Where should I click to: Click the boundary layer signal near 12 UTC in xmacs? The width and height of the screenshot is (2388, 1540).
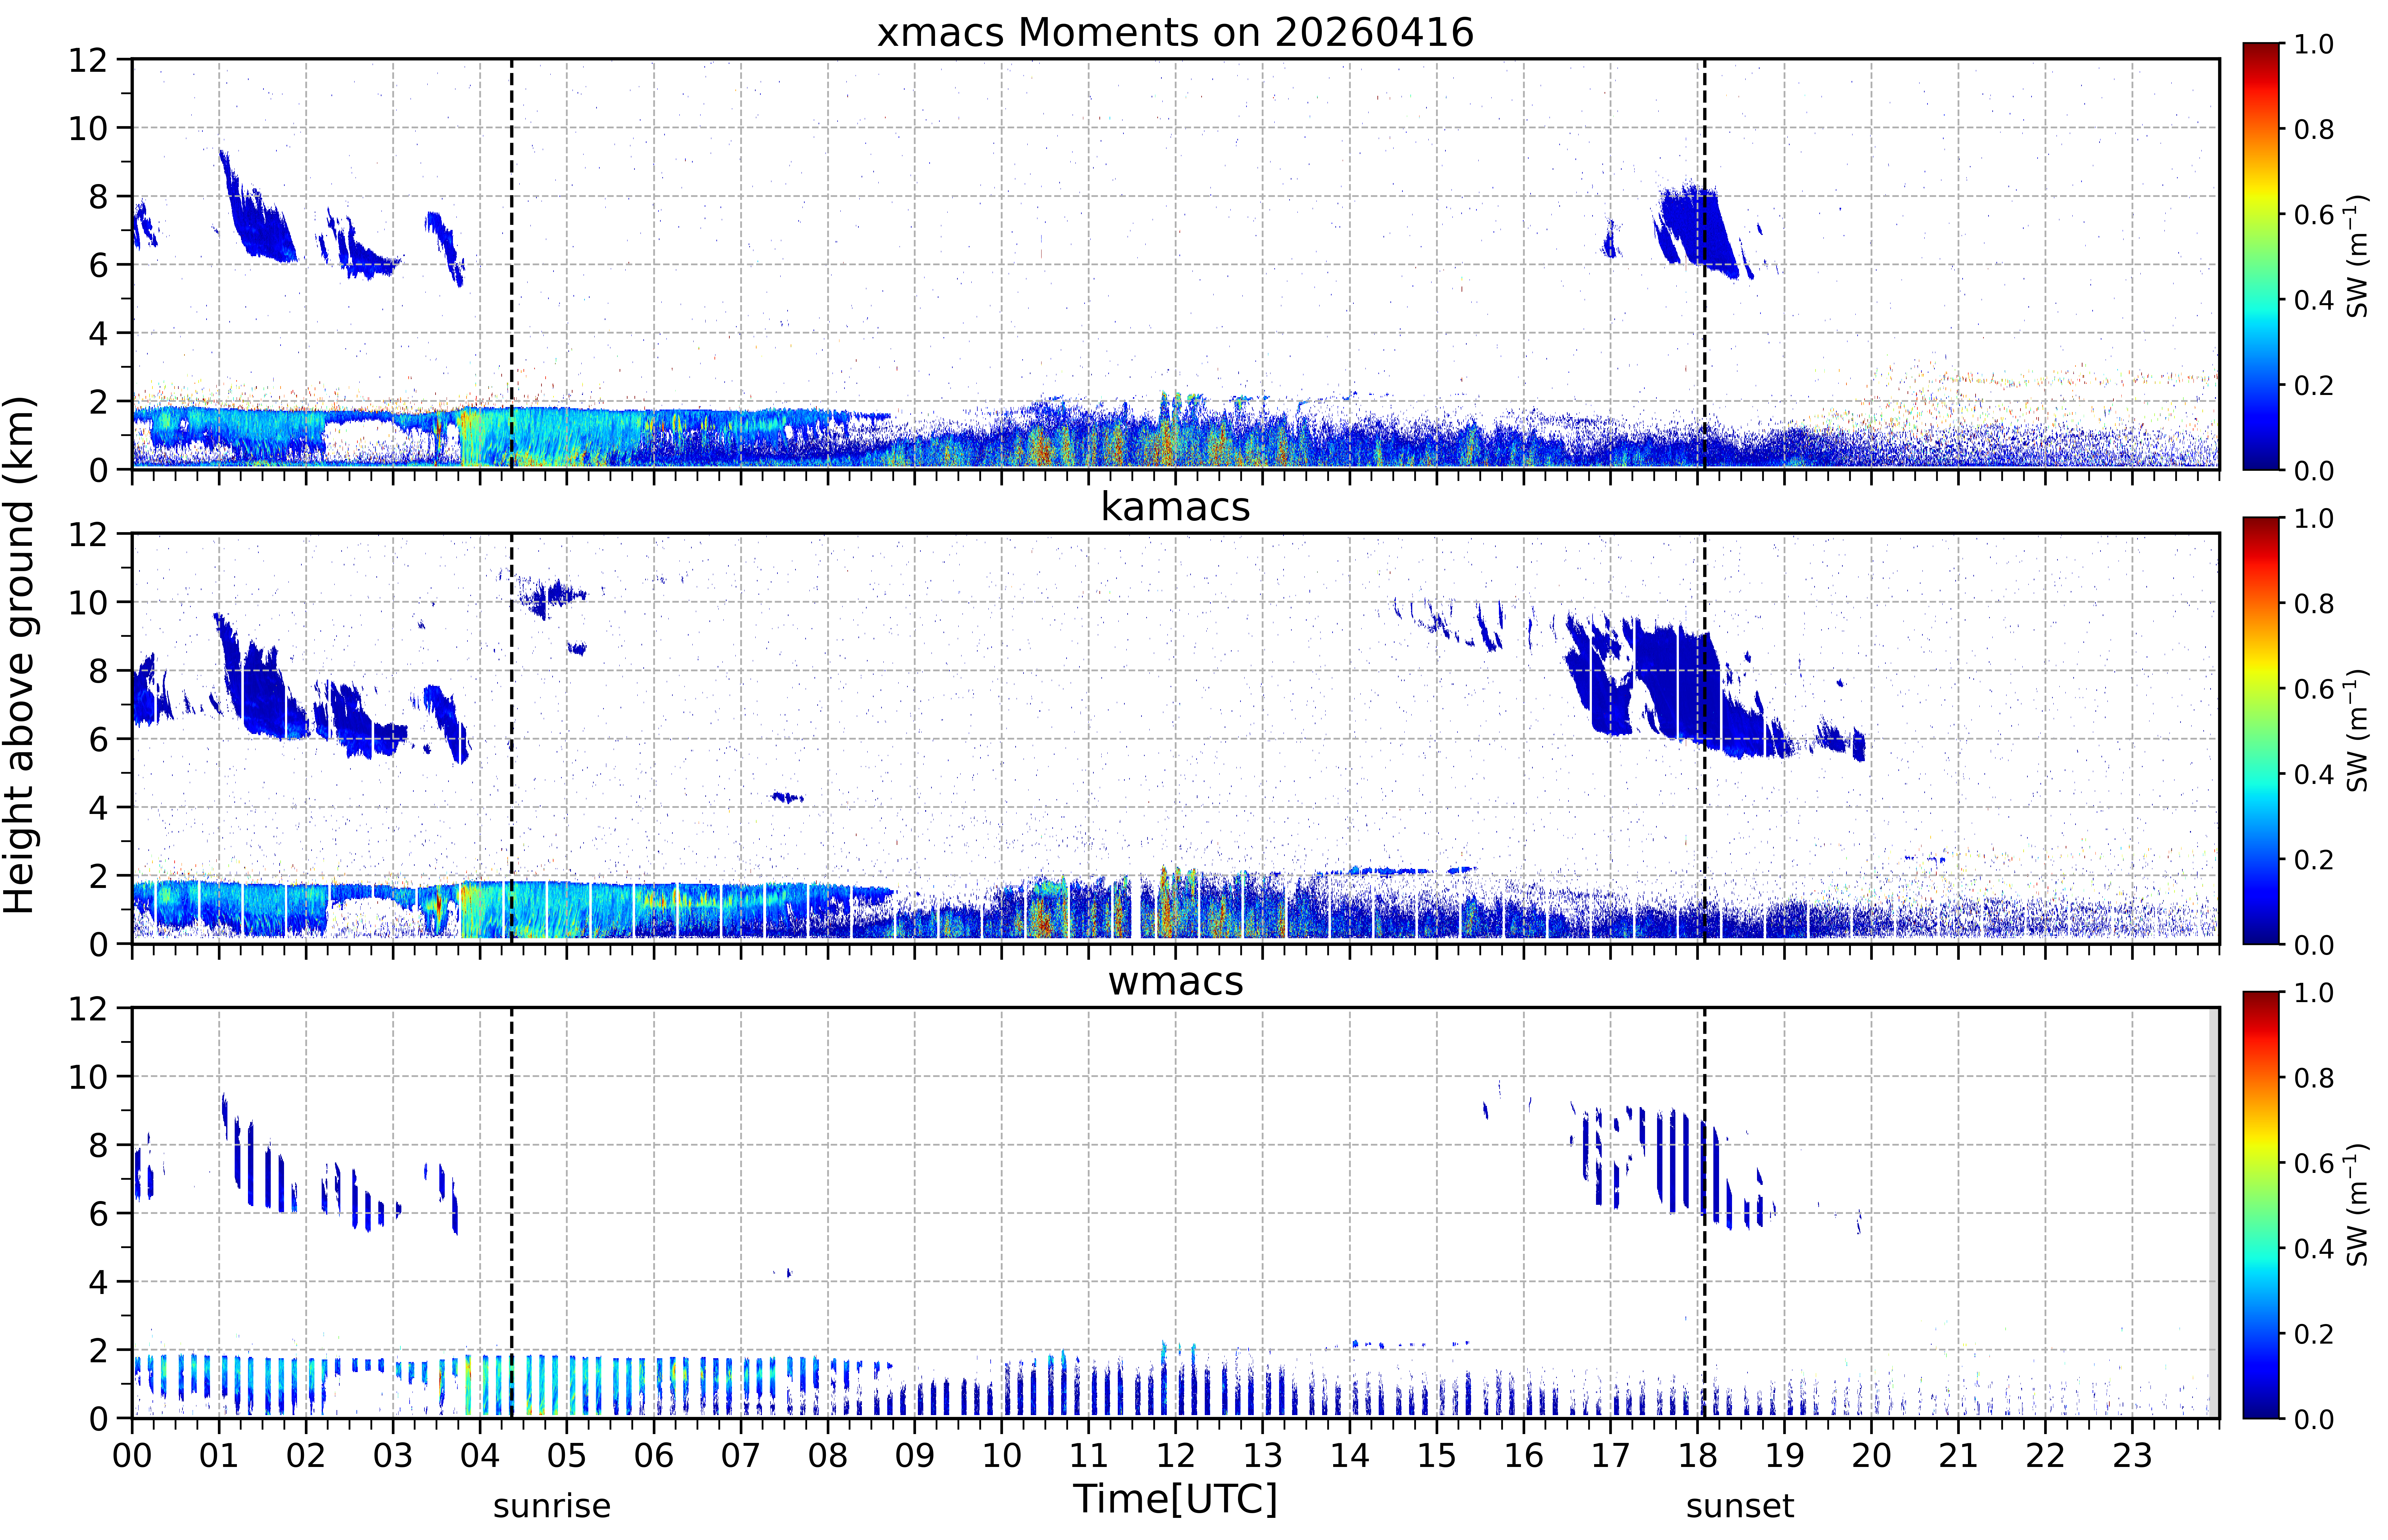pyautogui.click(x=1176, y=432)
